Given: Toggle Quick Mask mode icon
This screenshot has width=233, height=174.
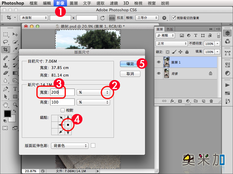Looking at the screenshot, I should (5, 128).
